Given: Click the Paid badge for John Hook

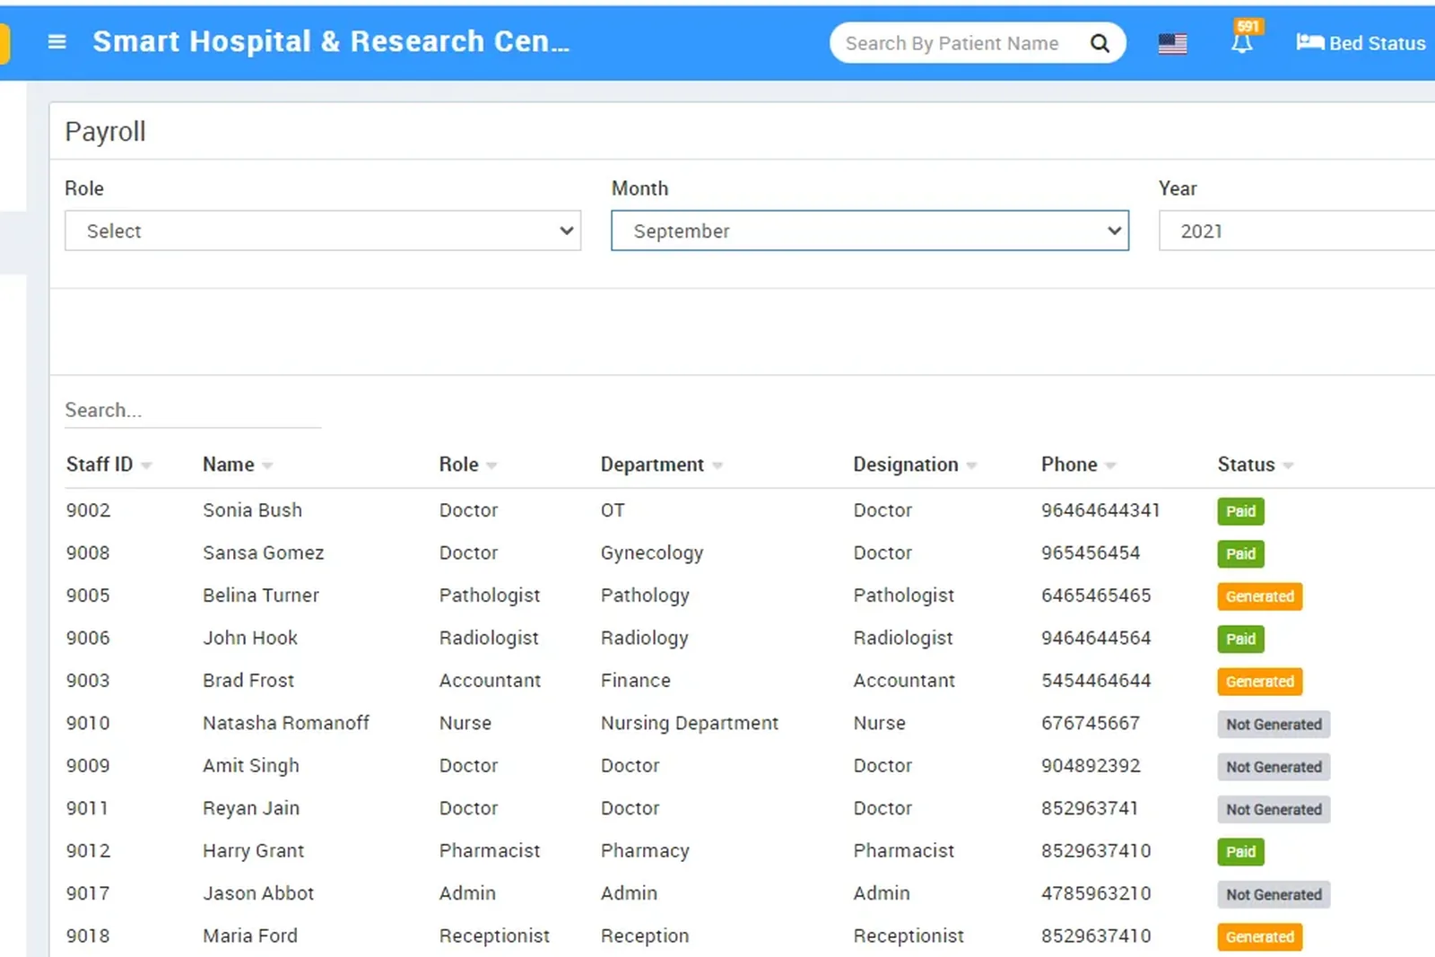Looking at the screenshot, I should tap(1240, 639).
